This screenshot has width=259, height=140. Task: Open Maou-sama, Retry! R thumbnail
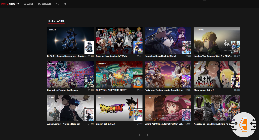[217, 74]
